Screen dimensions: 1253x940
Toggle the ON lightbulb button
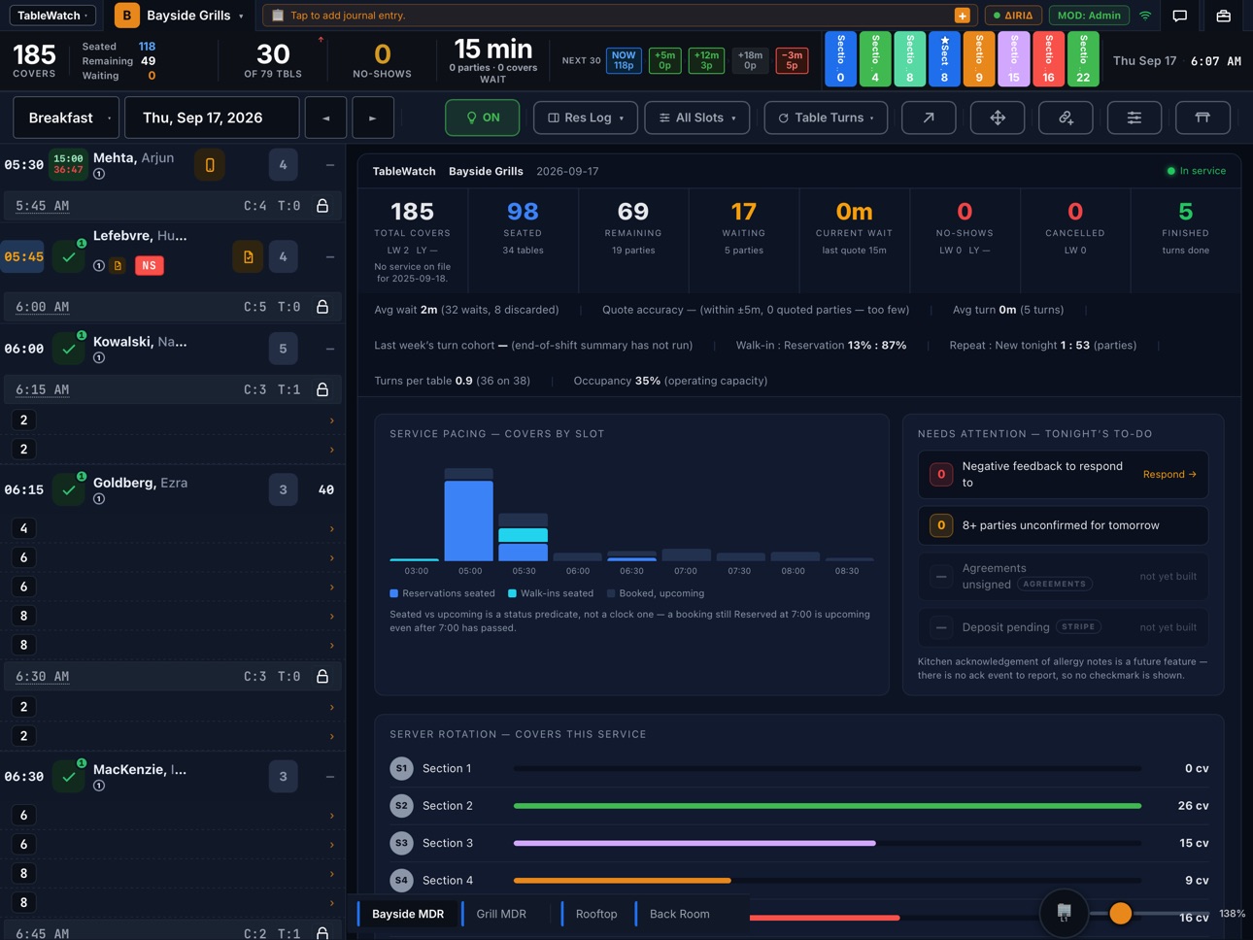483,117
